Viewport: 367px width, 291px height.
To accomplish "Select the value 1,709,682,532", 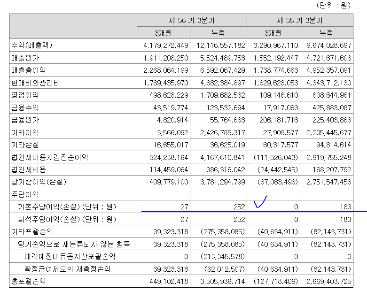I will pyautogui.click(x=223, y=95).
